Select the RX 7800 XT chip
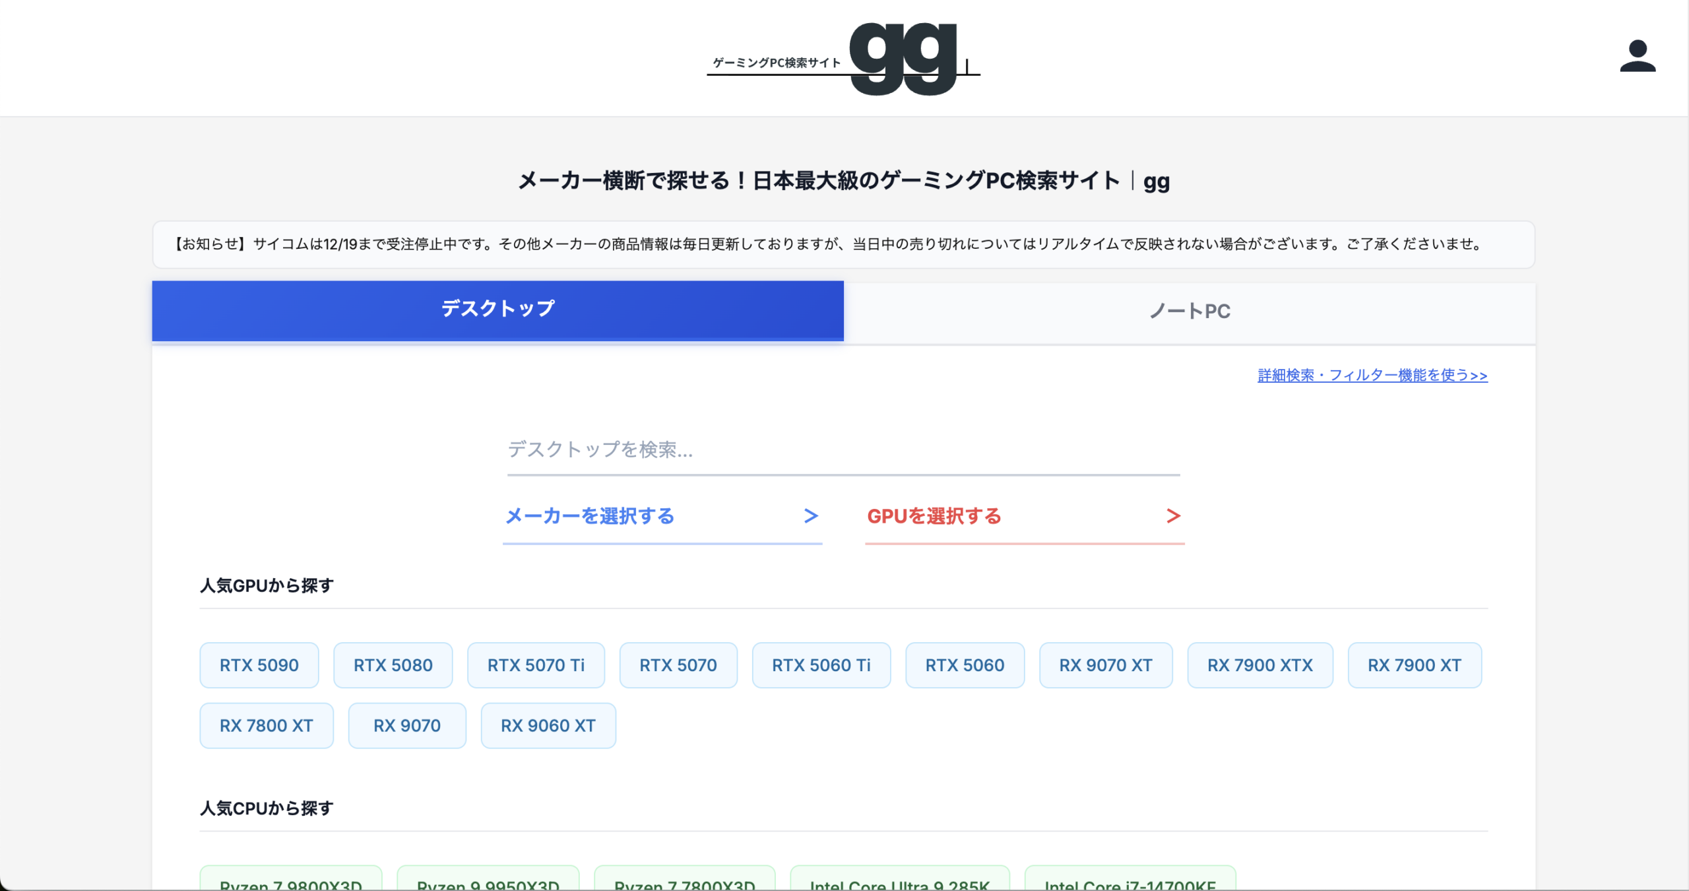This screenshot has width=1689, height=891. click(266, 725)
